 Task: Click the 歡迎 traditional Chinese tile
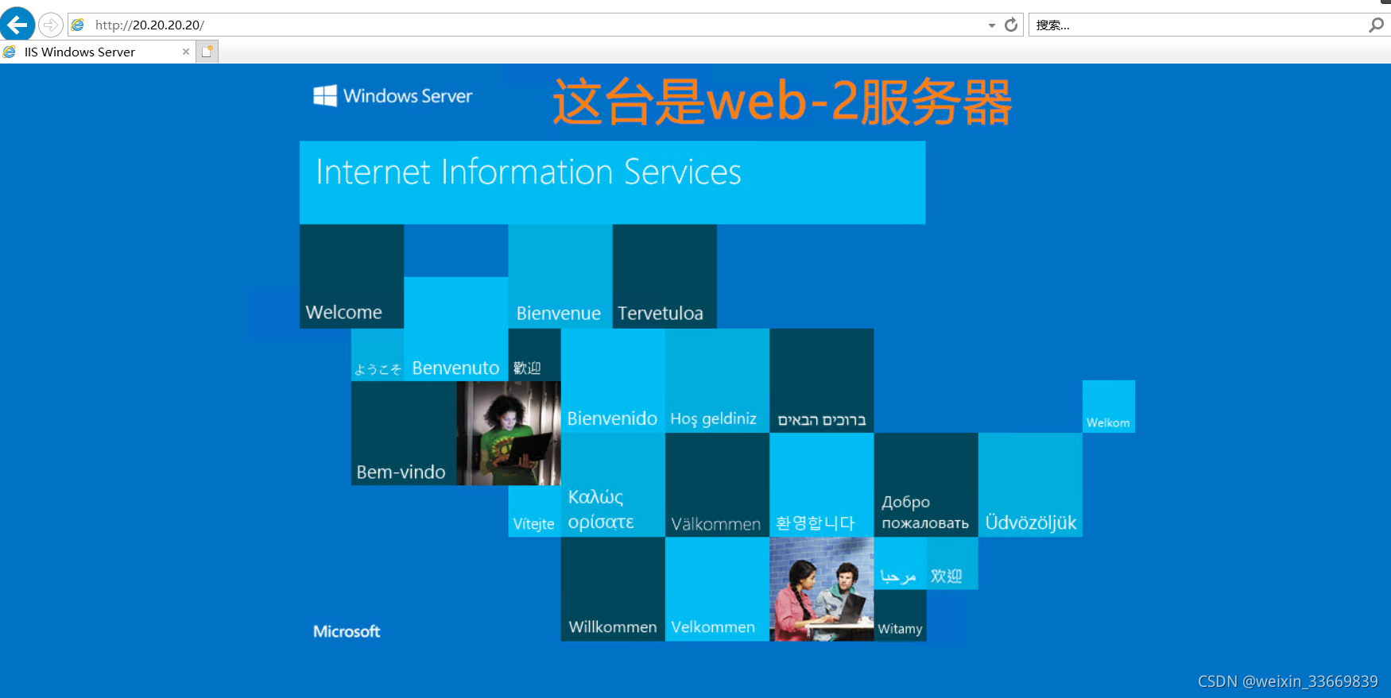(535, 355)
